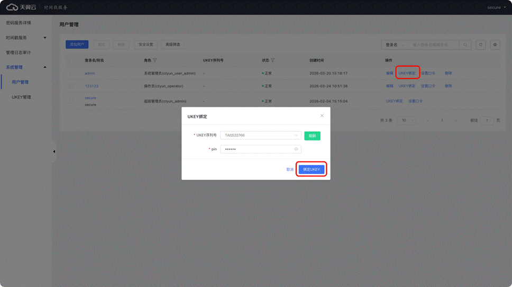Click into the pin password field

[261, 149]
